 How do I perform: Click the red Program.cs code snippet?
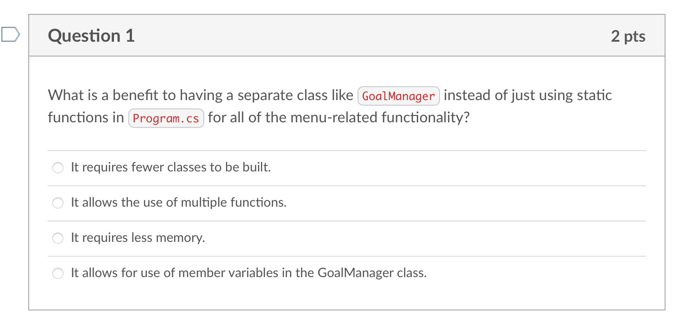coord(166,118)
